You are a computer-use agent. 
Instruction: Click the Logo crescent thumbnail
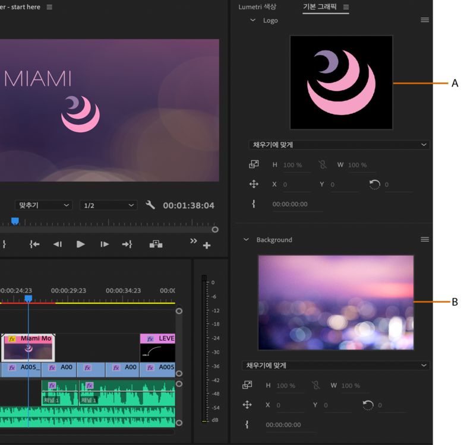(341, 82)
